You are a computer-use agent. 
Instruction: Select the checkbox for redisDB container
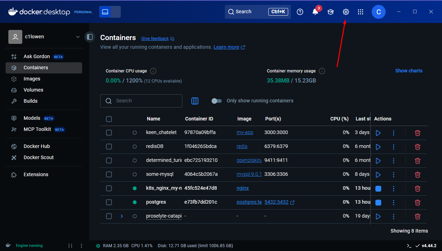109,147
